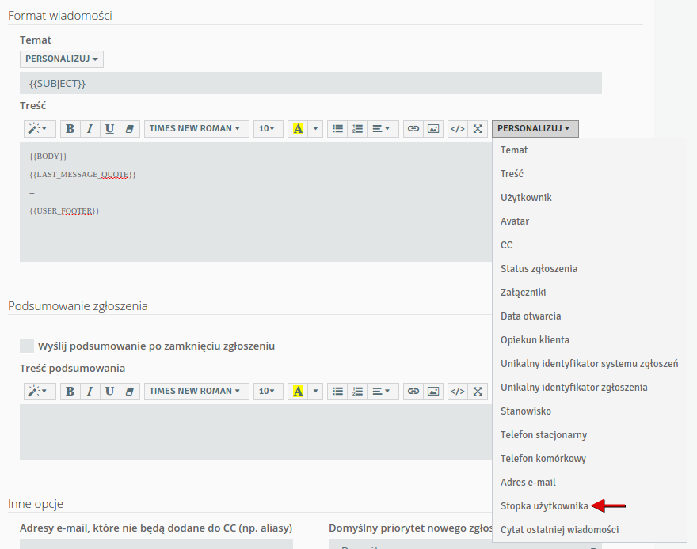Toggle code view in podsumowania toolbar
Screen dimensions: 697x549
(x=458, y=392)
